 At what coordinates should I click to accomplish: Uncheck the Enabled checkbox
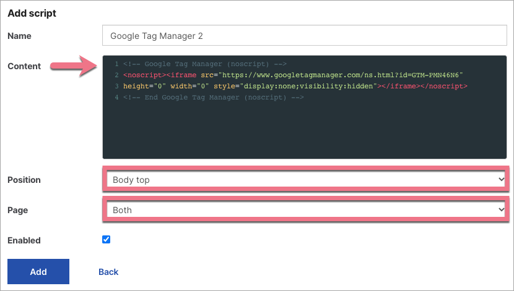coord(107,239)
